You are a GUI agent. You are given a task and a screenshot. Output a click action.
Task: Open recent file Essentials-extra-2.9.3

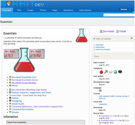110,120
